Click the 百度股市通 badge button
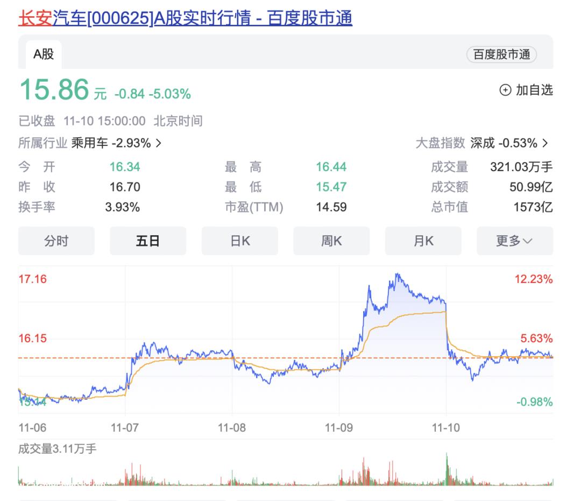581x501 pixels. tap(501, 54)
